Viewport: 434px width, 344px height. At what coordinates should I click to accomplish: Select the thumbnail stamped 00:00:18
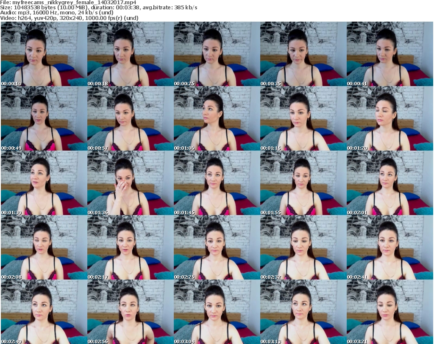131,54
